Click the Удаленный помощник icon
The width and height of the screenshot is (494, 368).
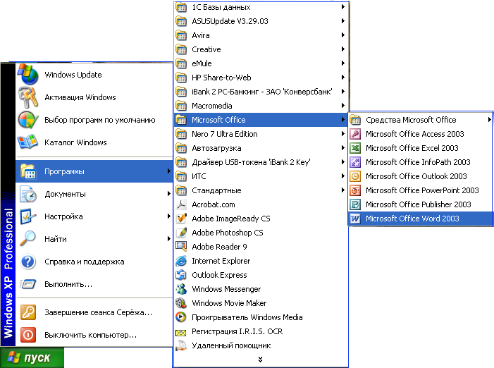click(181, 345)
